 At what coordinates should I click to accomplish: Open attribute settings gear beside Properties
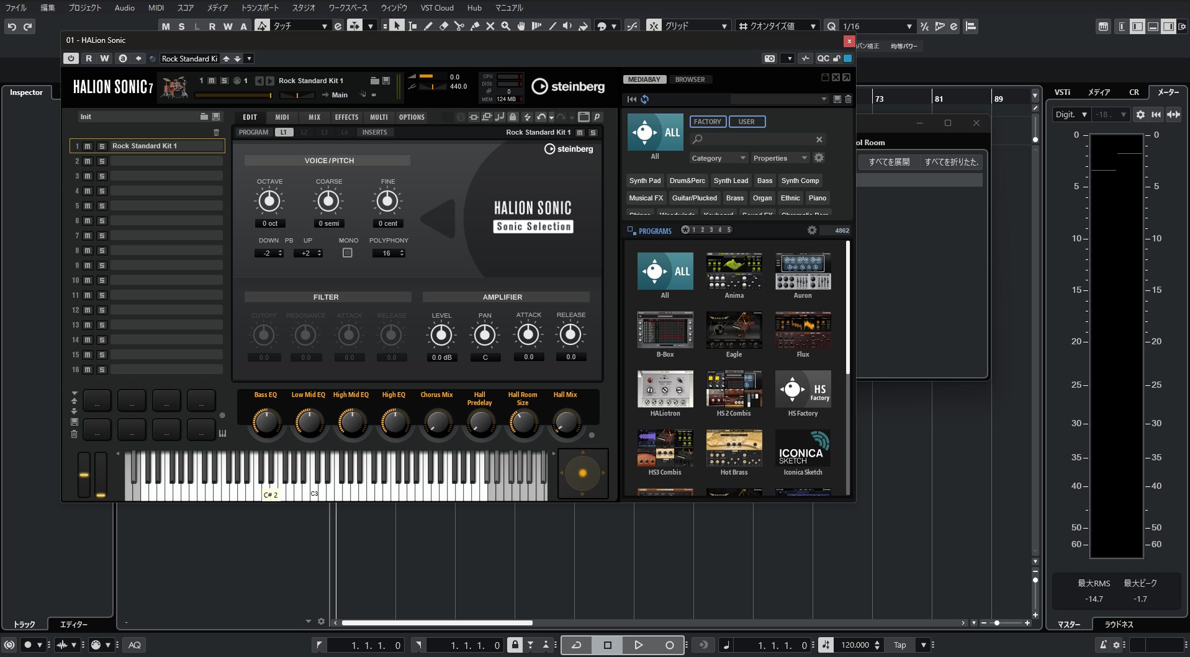click(x=819, y=158)
